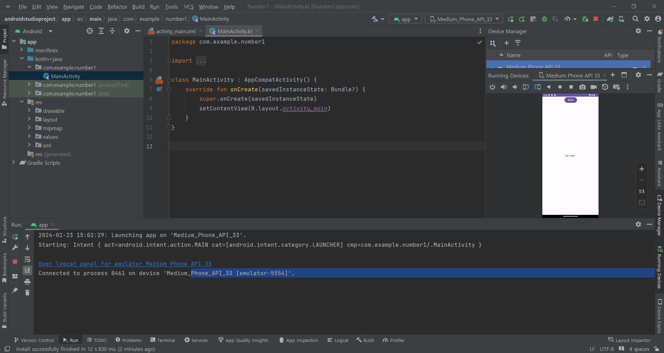Open the Medium_Phone_API_33 device dropdown

[464, 19]
